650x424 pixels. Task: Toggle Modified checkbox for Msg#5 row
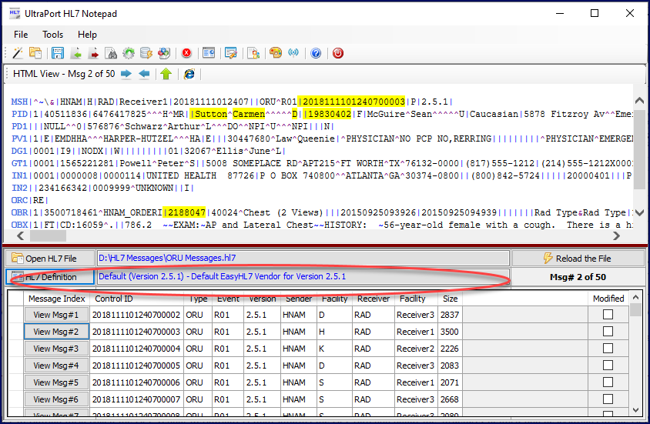click(x=608, y=382)
